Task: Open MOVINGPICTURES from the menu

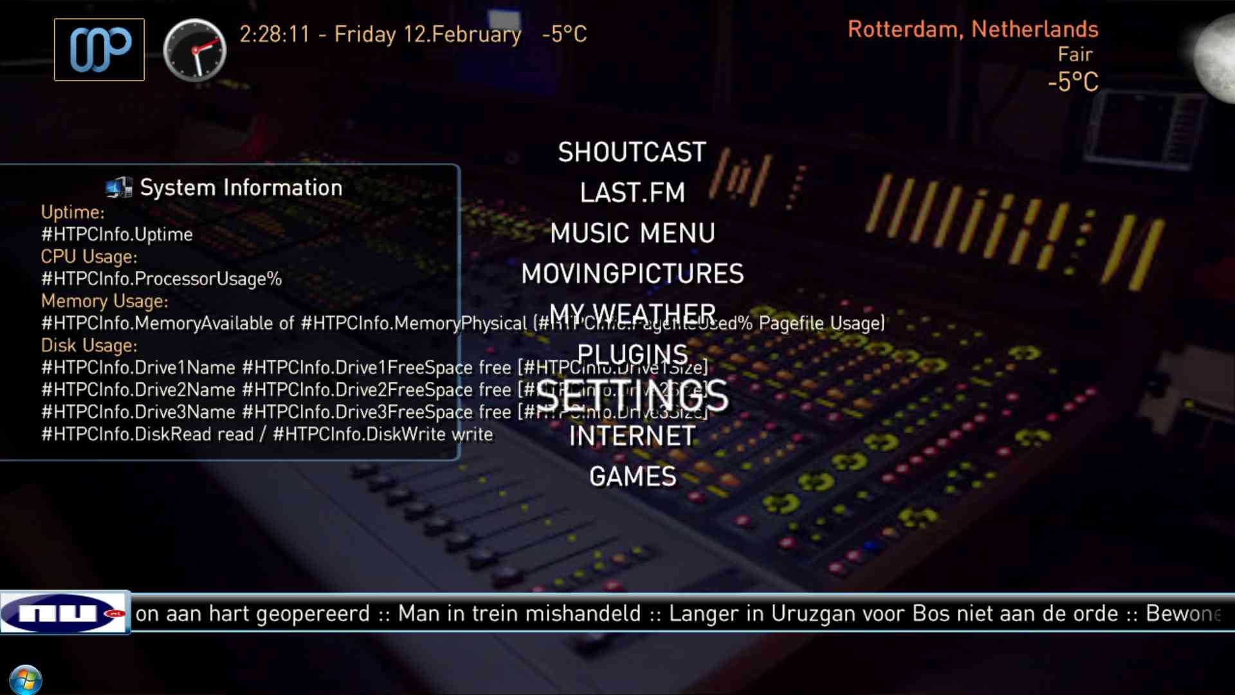Action: pos(632,274)
